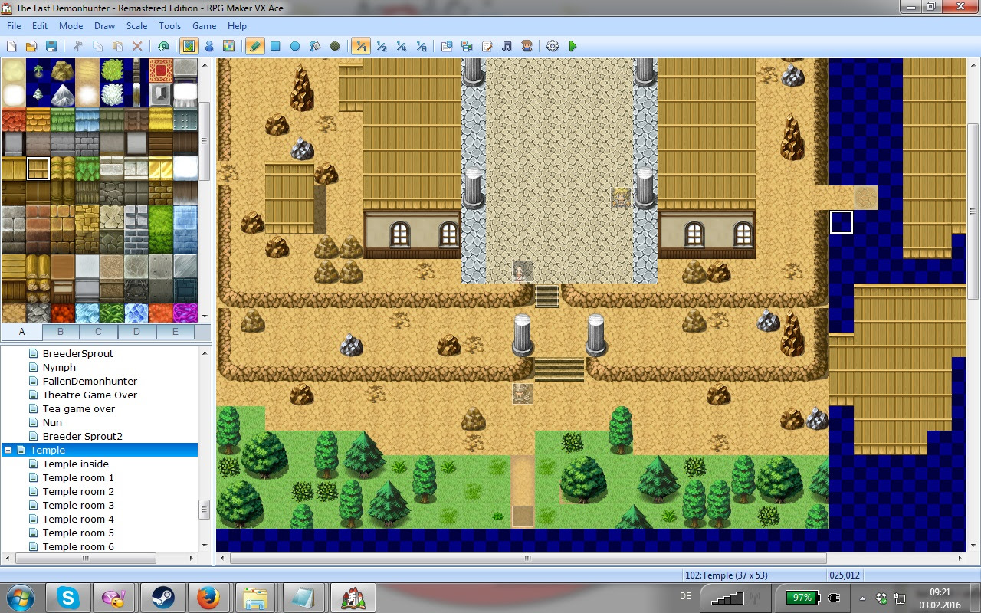Collapse the Temple map folder
981x613 pixels.
click(8, 451)
